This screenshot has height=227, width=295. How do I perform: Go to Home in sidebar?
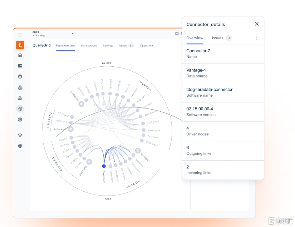click(20, 55)
